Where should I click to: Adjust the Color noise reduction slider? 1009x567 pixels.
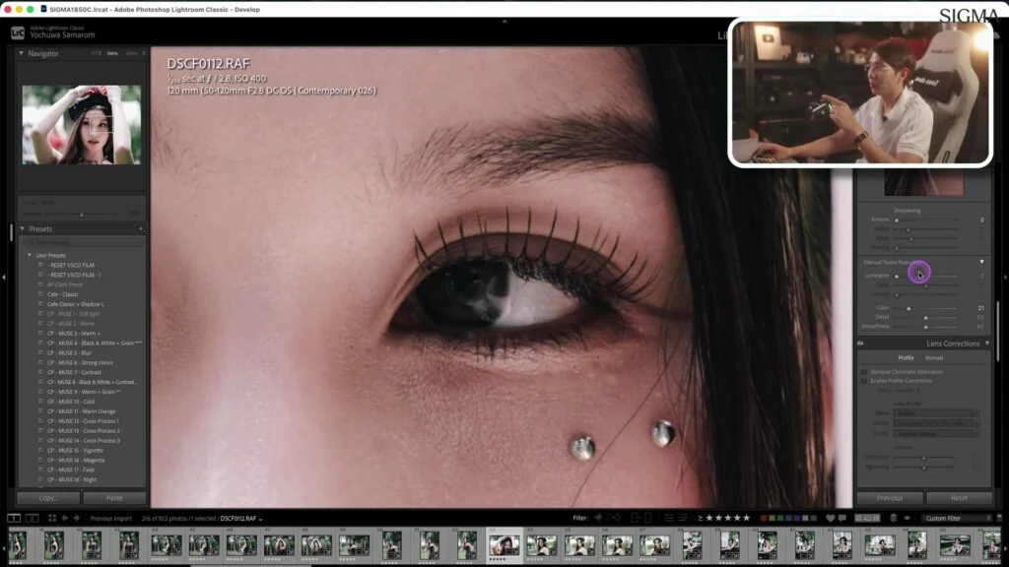[x=926, y=308]
